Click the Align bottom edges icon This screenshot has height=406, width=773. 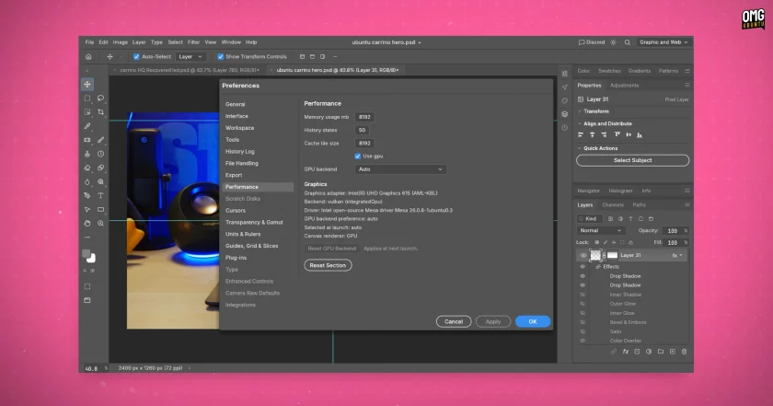coord(640,134)
